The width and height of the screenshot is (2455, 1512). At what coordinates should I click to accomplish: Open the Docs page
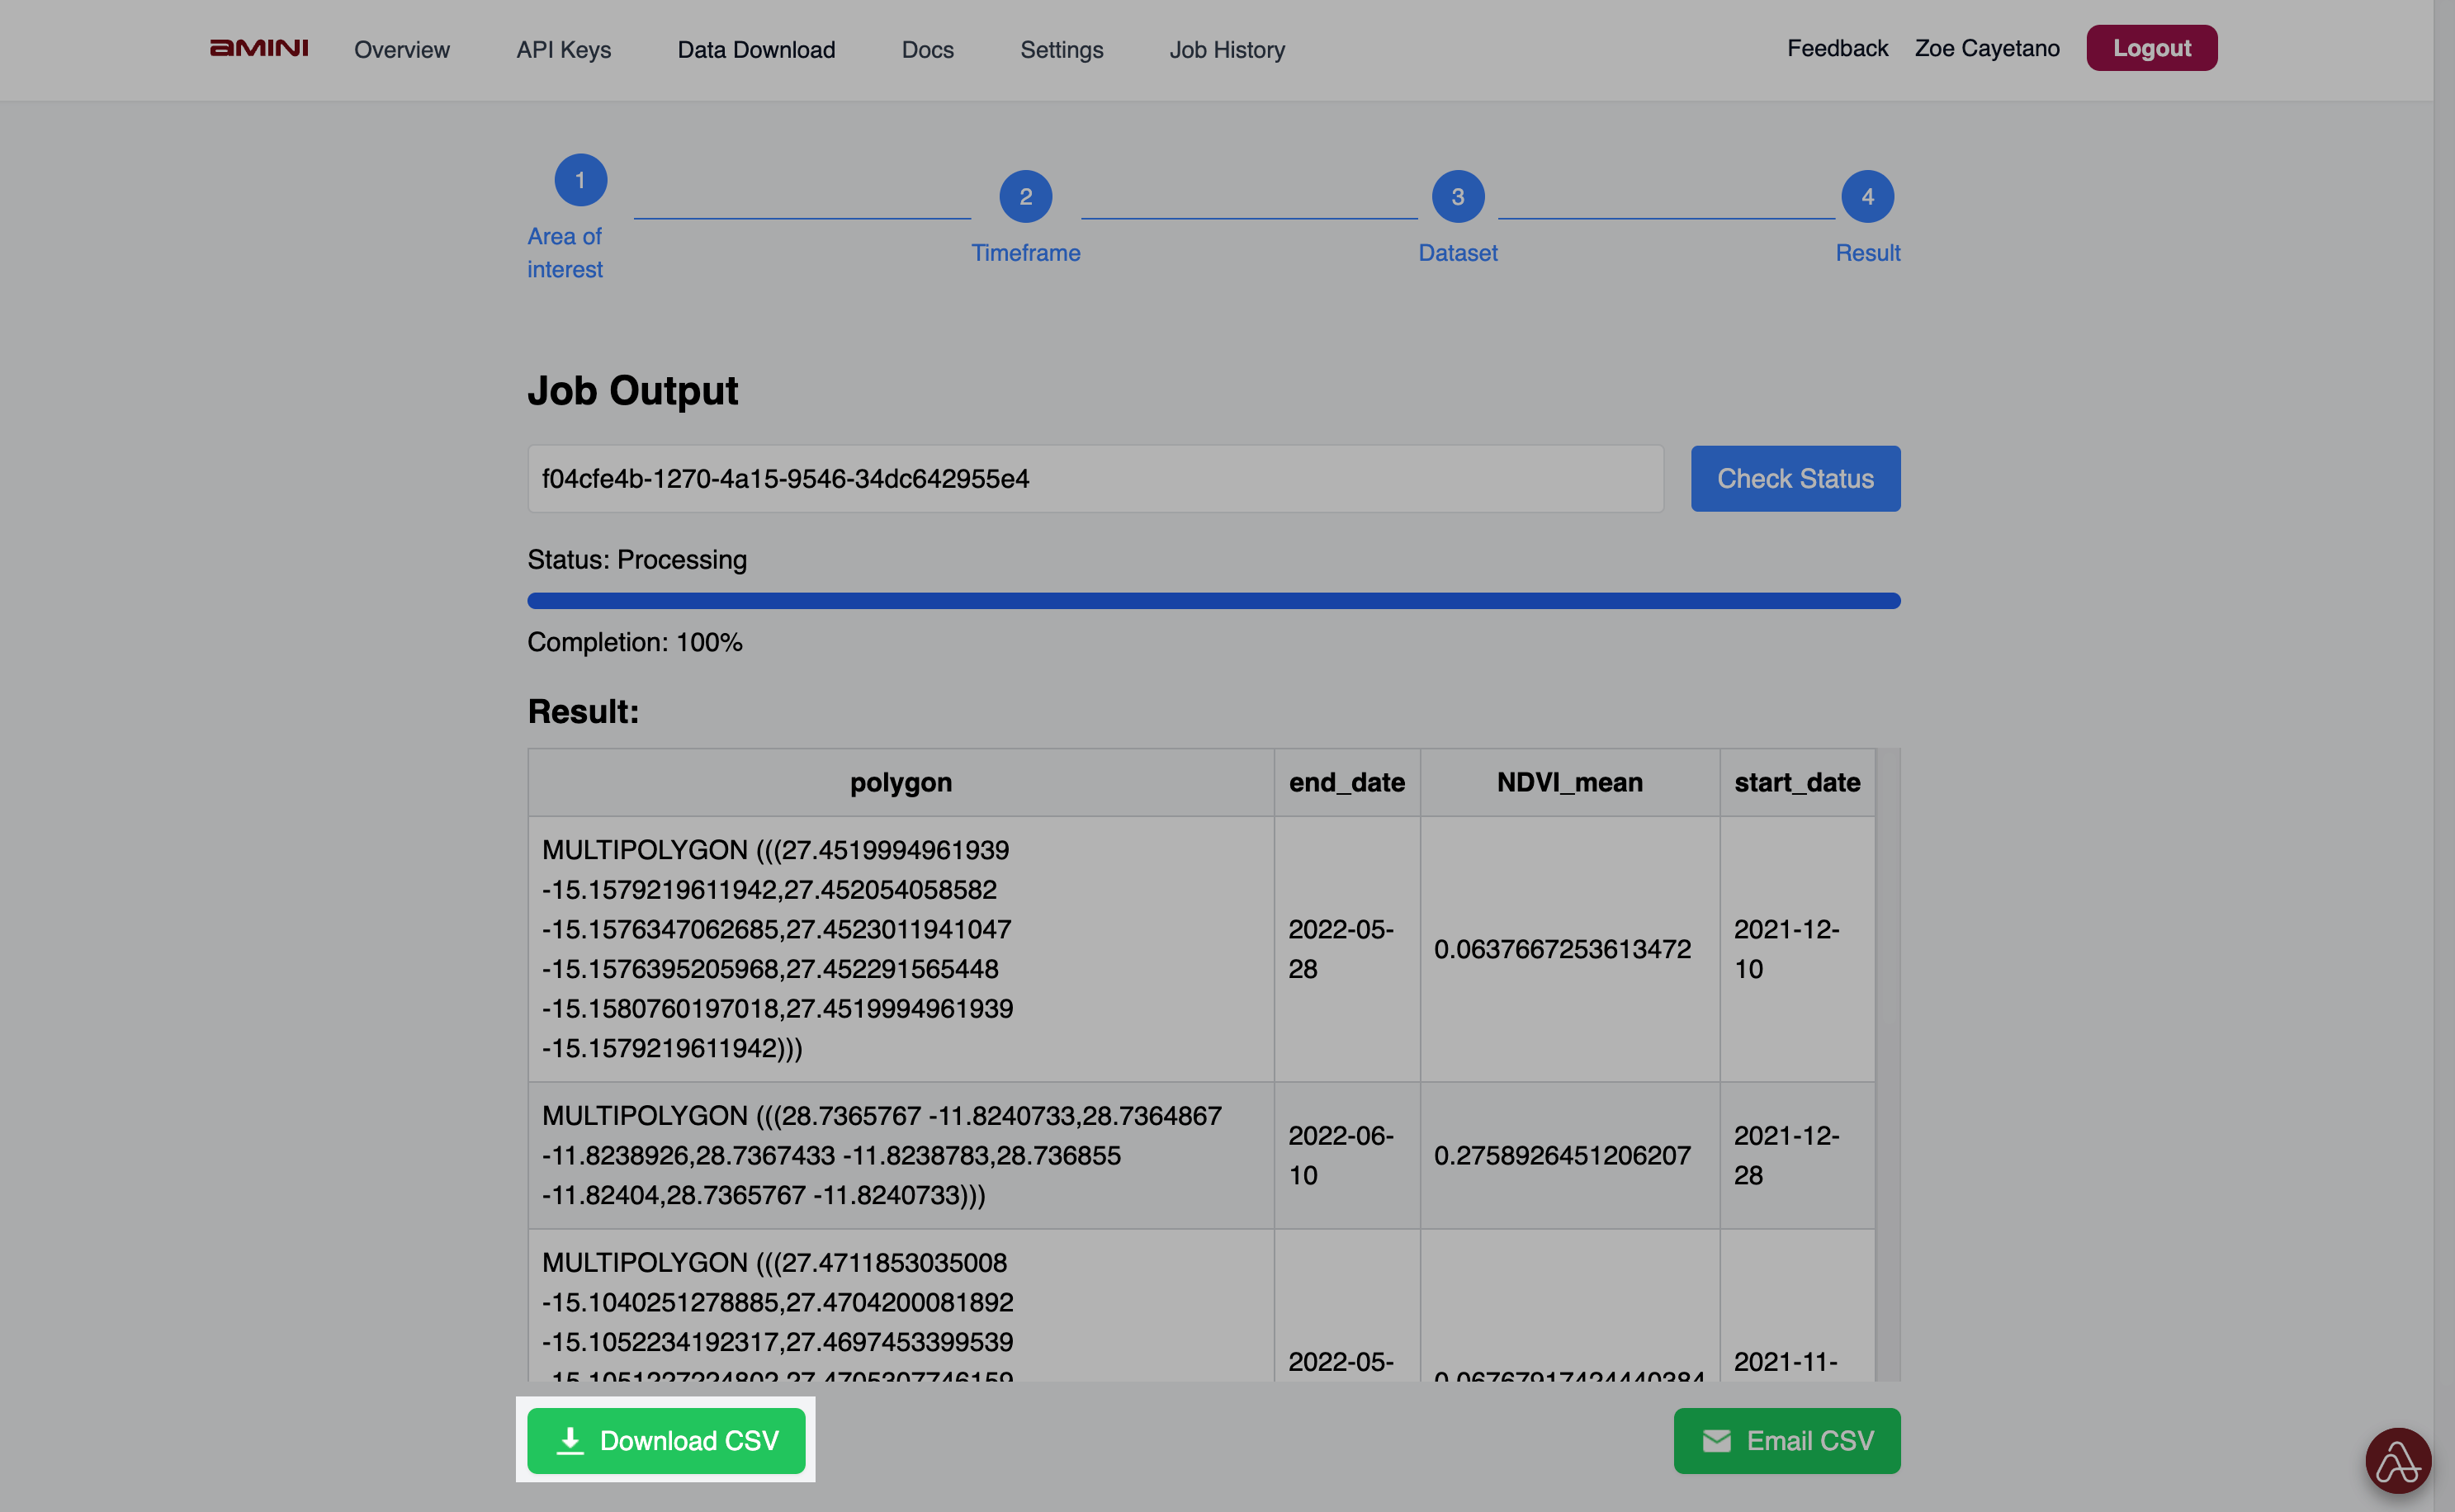coord(927,49)
